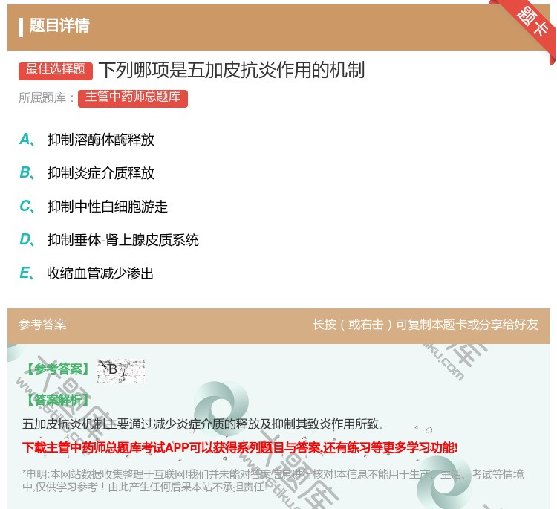Open the red 下载主管中药师总题库考试APP link

pos(240,447)
